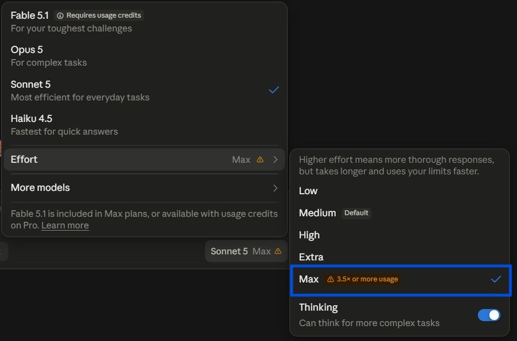Click the chevron arrow beside More models
This screenshot has height=341, width=517.
pyautogui.click(x=276, y=188)
